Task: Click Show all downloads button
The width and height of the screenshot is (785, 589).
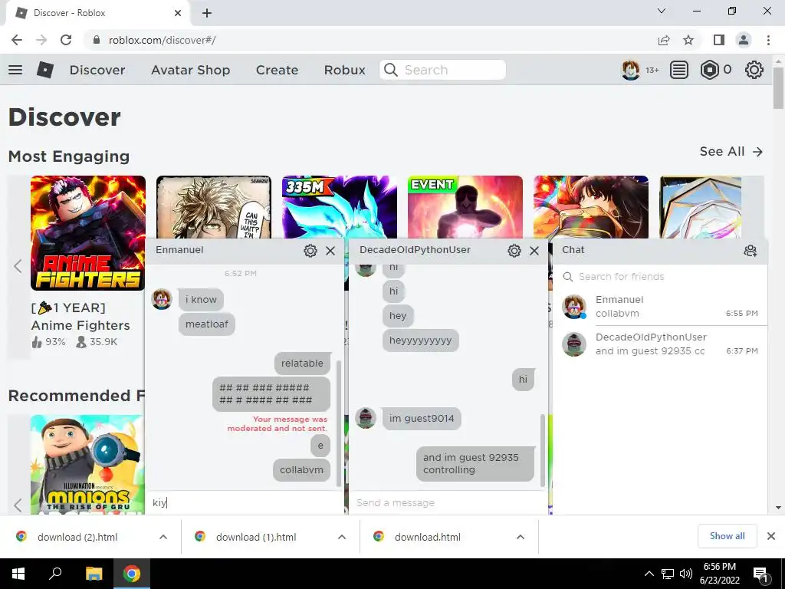Action: (x=727, y=536)
